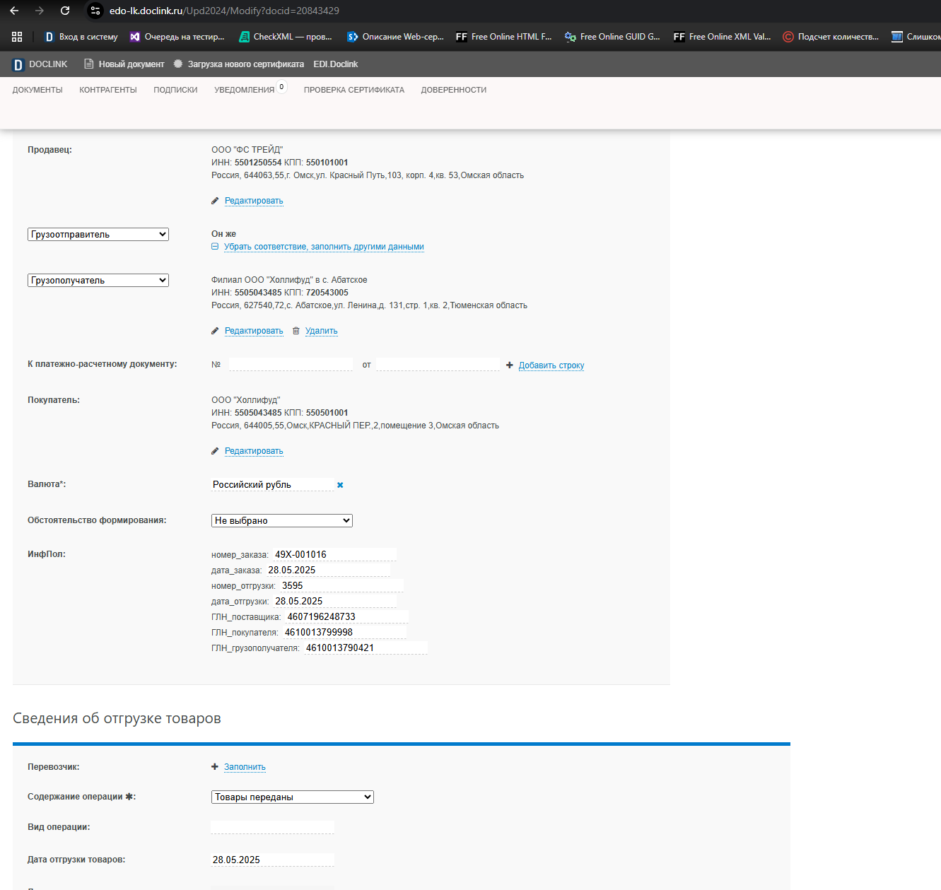This screenshot has width=941, height=890.
Task: Open the КОНТРАГЕНТЫ menu
Action: (x=108, y=90)
